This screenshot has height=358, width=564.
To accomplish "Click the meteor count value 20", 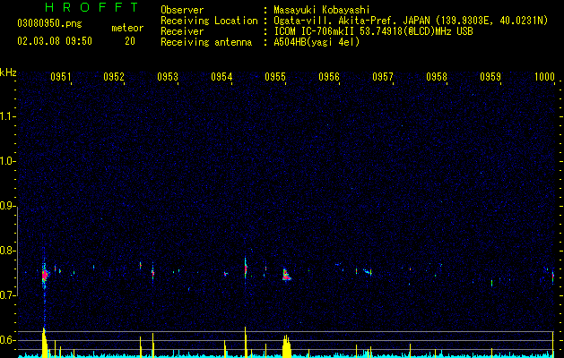I will click(130, 41).
